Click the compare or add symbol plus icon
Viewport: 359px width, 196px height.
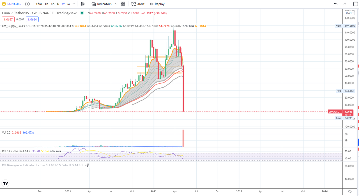27,4
